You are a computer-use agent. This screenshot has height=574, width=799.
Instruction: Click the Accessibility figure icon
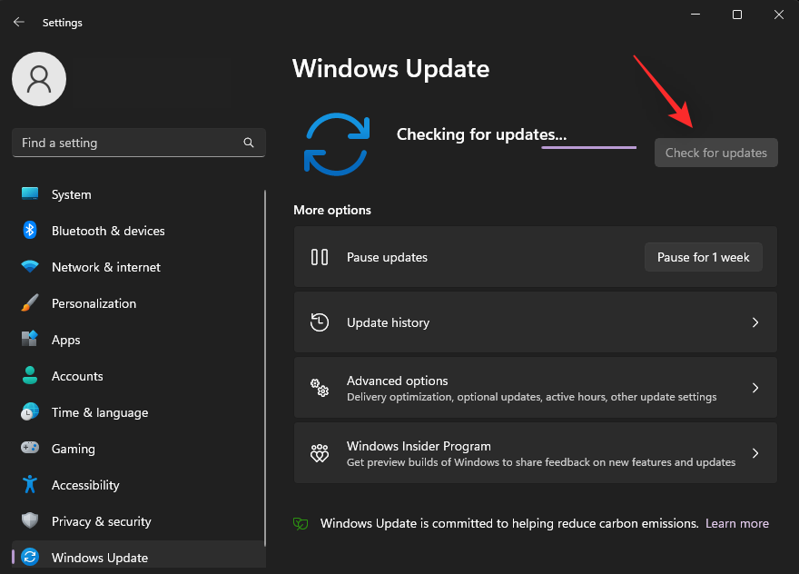(x=30, y=484)
